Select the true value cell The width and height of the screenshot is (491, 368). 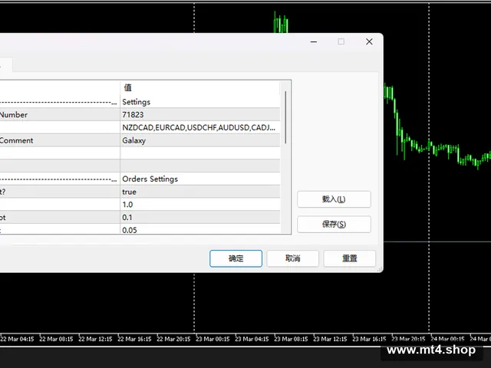click(x=199, y=192)
